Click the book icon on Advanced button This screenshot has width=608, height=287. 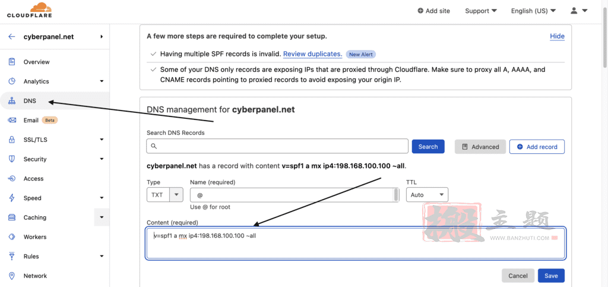465,147
